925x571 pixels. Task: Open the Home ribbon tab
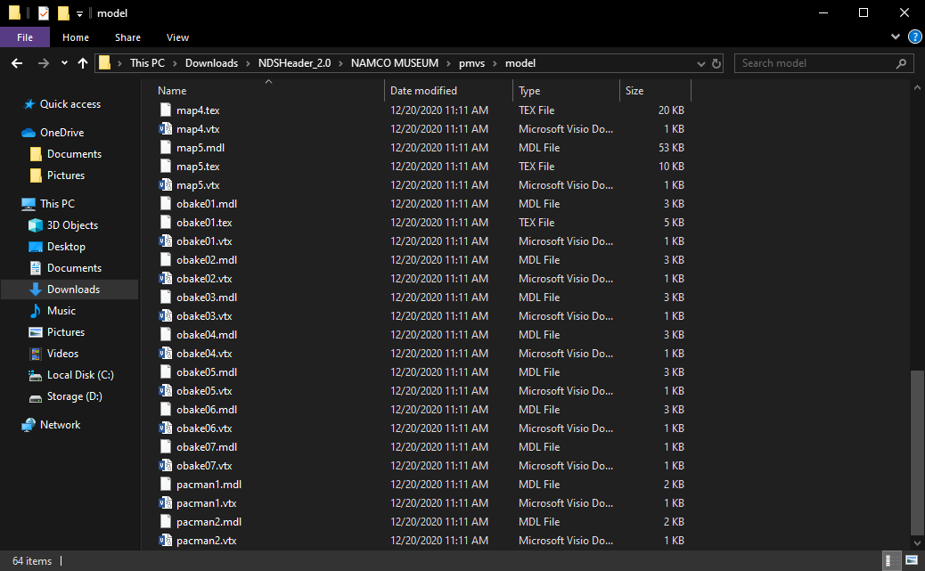point(76,37)
